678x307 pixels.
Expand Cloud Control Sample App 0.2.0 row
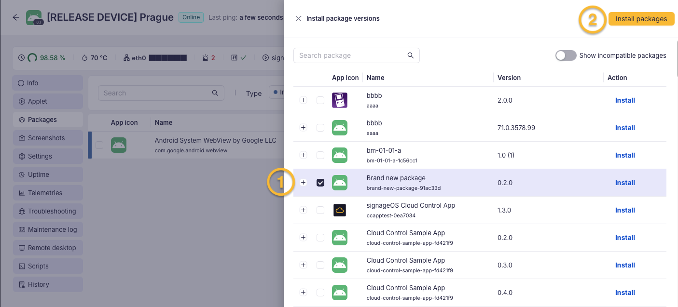303,238
